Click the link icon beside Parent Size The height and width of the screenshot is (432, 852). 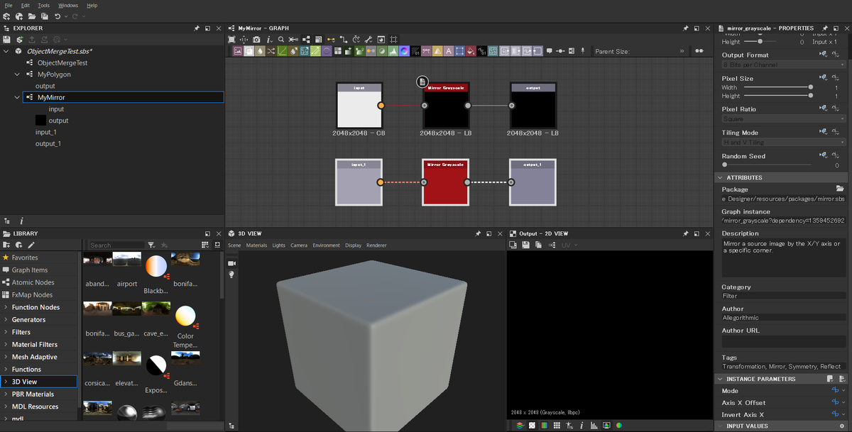click(x=699, y=51)
